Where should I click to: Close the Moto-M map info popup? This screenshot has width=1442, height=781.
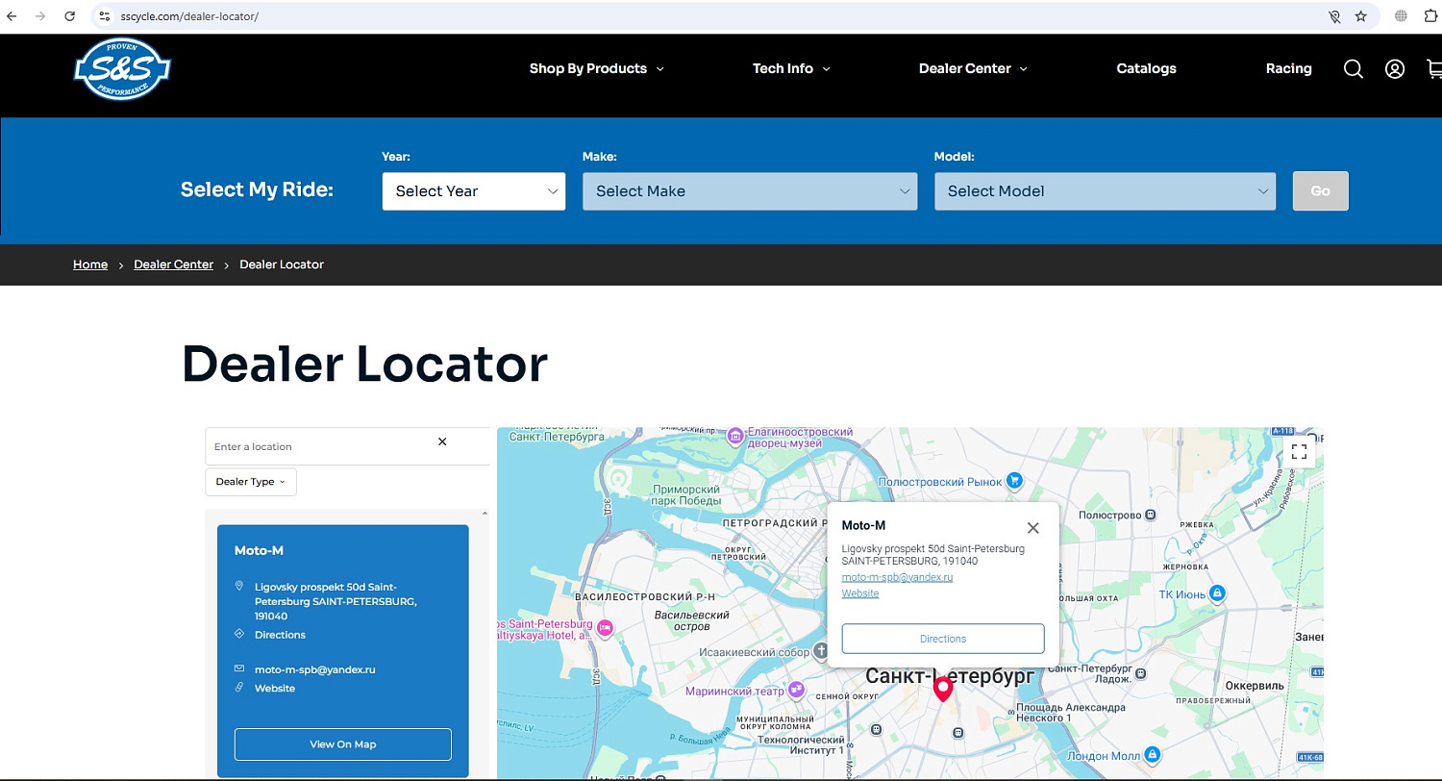point(1033,528)
